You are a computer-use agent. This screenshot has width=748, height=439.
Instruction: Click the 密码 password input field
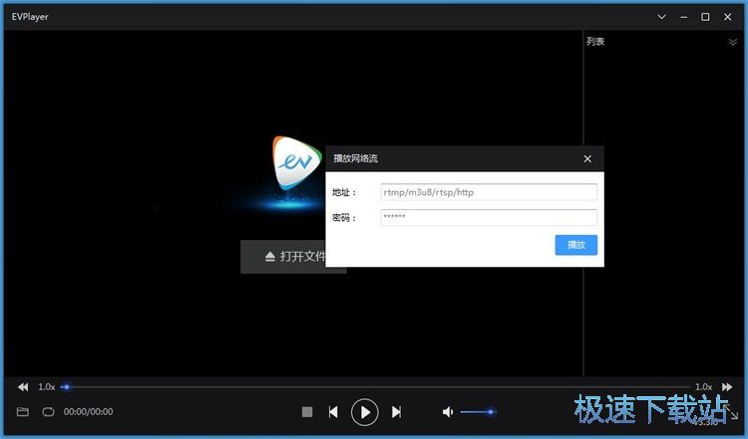pyautogui.click(x=489, y=218)
